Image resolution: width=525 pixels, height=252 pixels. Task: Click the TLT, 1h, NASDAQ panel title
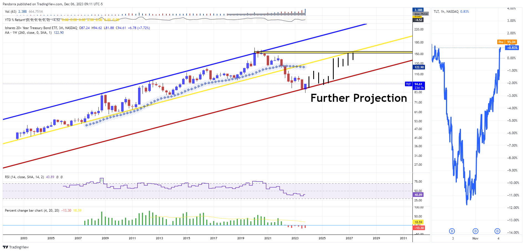click(x=446, y=12)
